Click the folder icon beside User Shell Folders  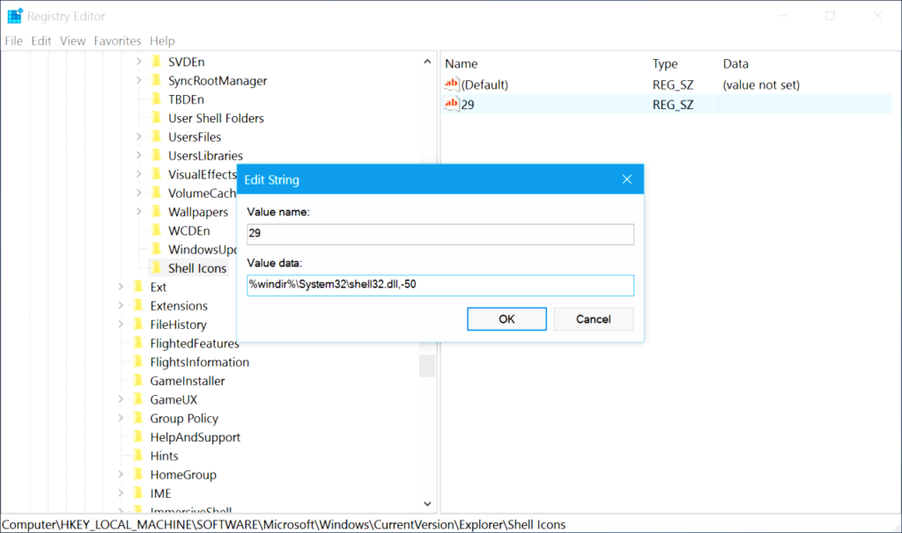[x=156, y=118]
